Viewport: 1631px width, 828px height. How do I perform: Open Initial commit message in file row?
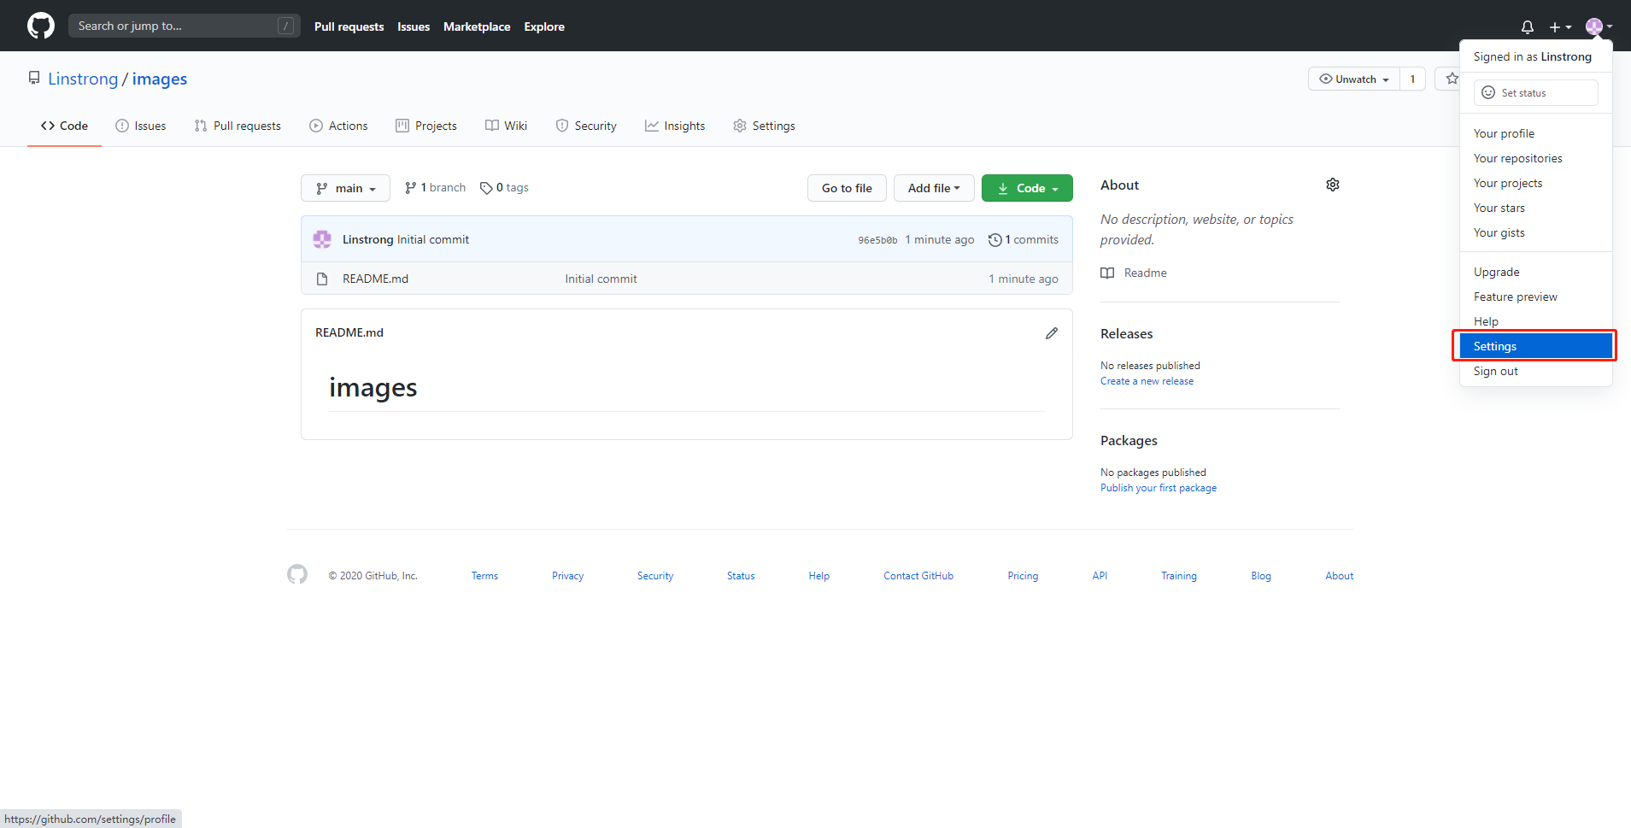(601, 279)
